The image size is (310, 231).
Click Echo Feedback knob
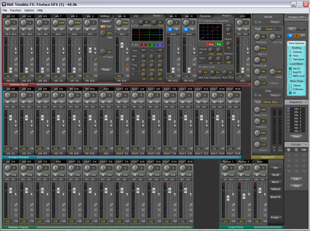coord(257,121)
